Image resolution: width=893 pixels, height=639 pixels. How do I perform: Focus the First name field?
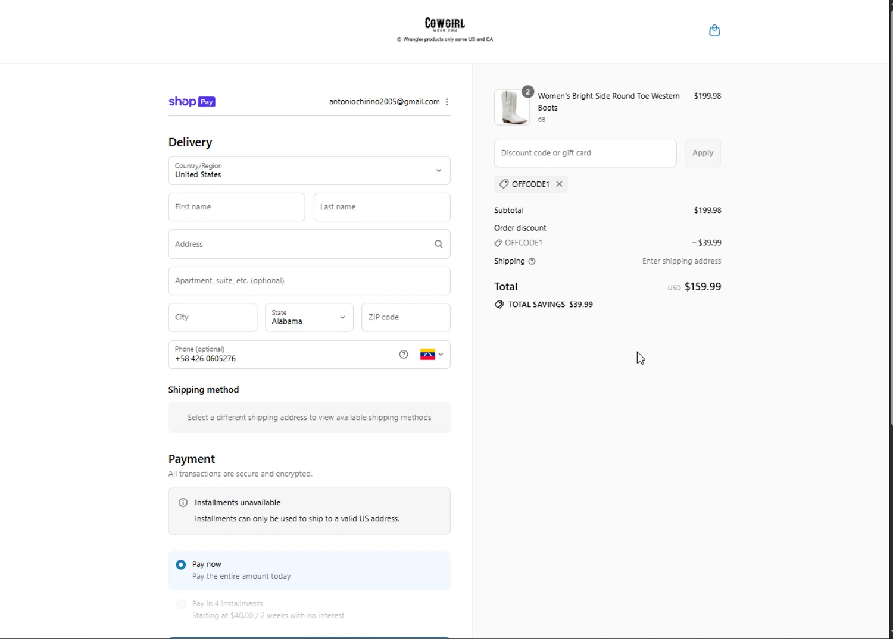click(236, 207)
